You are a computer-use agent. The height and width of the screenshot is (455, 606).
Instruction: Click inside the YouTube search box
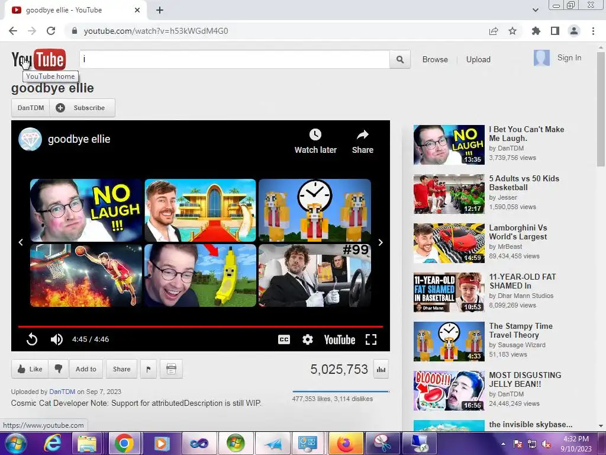pyautogui.click(x=234, y=60)
